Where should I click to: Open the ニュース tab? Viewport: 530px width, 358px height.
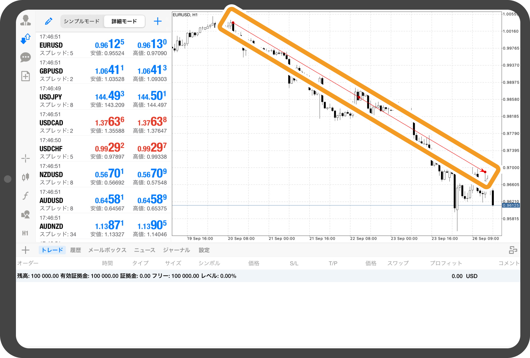[x=145, y=250]
